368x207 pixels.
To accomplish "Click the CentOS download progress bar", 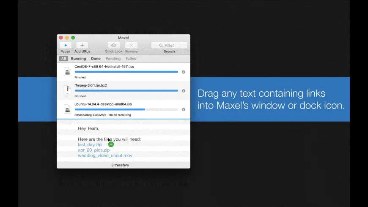I will (126, 72).
